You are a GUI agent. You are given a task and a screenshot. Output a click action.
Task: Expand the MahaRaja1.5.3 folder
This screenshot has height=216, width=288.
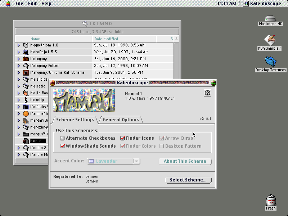19,52
